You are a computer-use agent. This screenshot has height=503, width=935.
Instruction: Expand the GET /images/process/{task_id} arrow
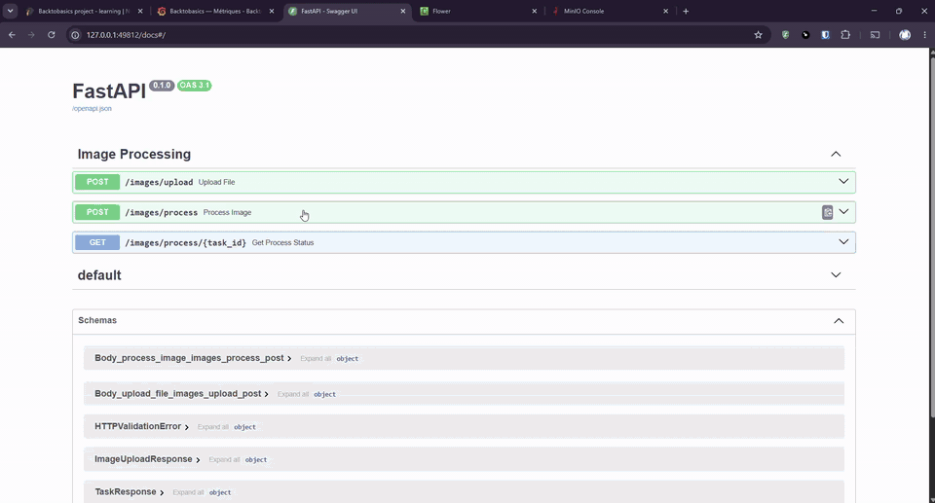[x=843, y=242]
